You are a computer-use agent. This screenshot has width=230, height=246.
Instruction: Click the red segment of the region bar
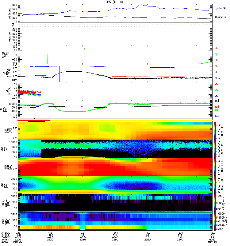tap(34, 120)
